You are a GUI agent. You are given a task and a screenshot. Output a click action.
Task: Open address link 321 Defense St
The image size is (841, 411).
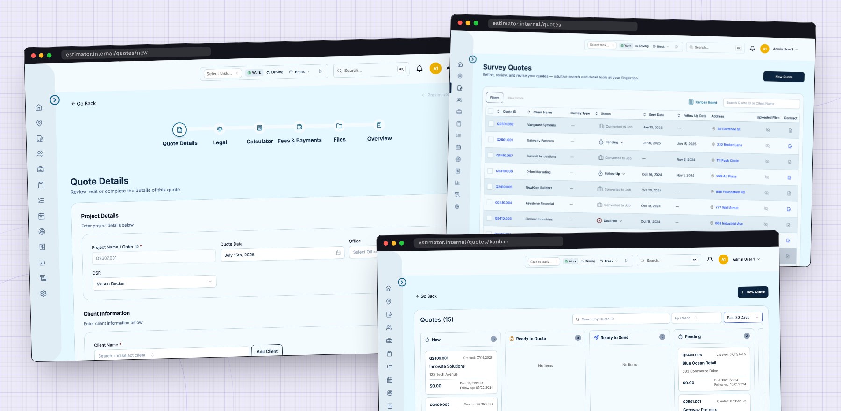pyautogui.click(x=728, y=129)
